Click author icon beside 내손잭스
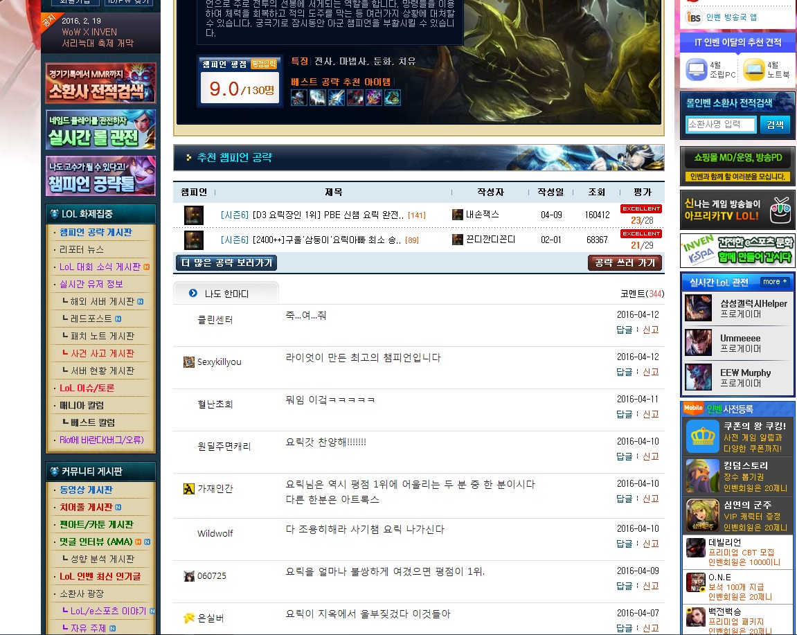 [x=458, y=215]
